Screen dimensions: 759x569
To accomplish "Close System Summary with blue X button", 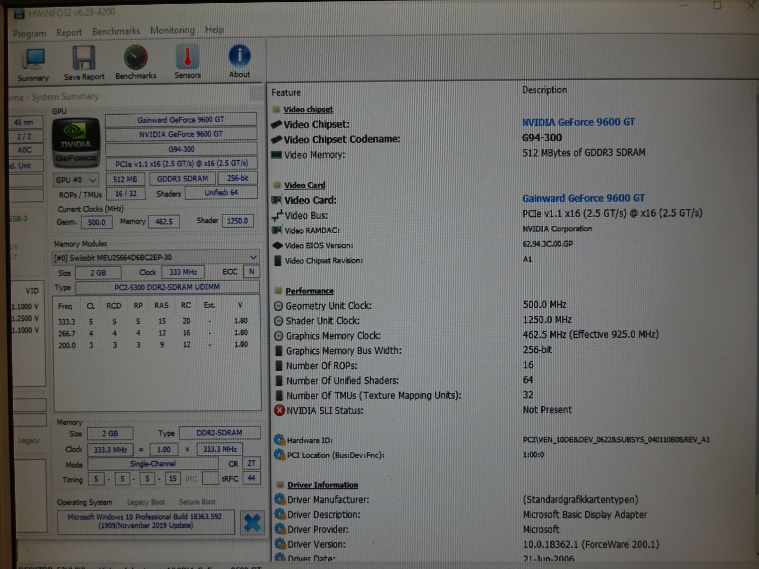I will [x=252, y=523].
